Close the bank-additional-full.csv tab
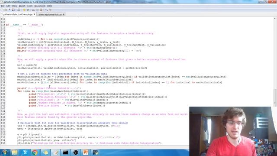 (x=64, y=14)
